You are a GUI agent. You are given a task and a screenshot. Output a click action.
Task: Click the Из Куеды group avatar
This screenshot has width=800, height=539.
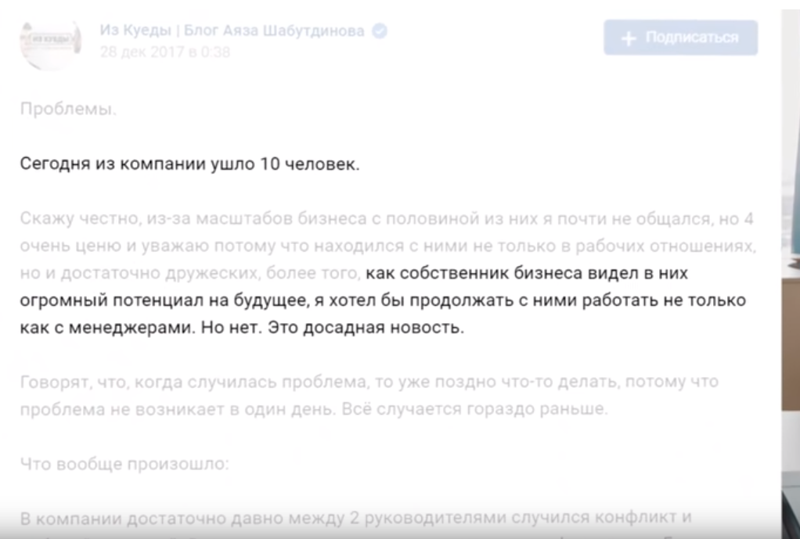click(x=50, y=41)
